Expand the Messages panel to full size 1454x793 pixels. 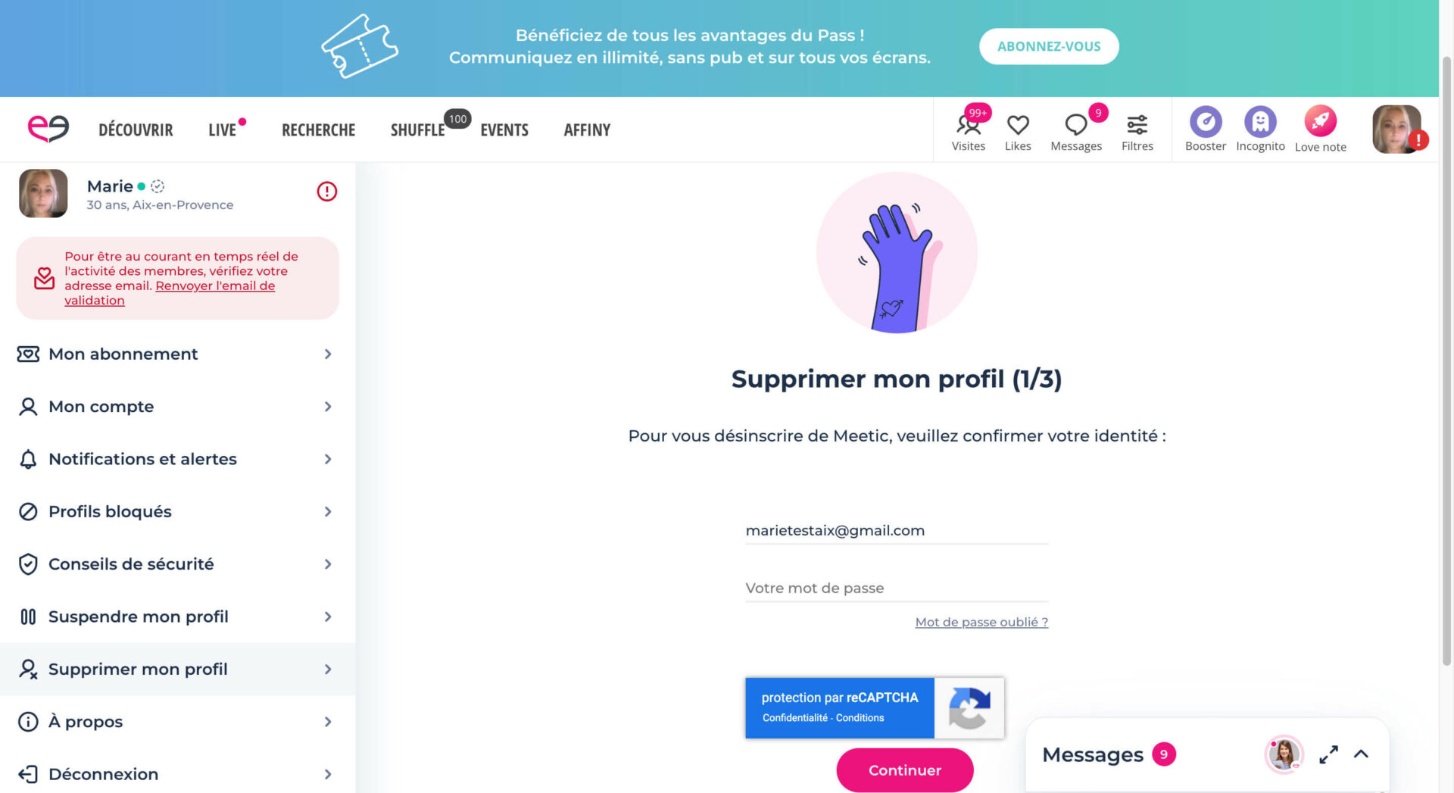click(1328, 754)
